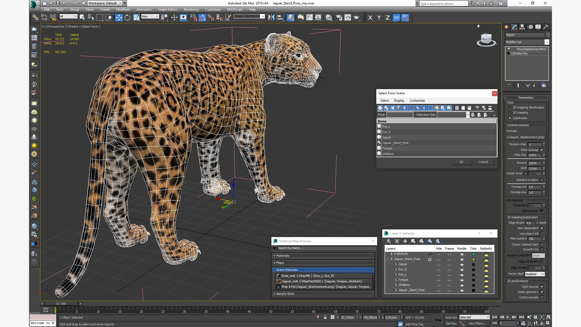Image resolution: width=581 pixels, height=327 pixels.
Task: Open Display menu in Select From Scene dialog
Action: tap(399, 101)
